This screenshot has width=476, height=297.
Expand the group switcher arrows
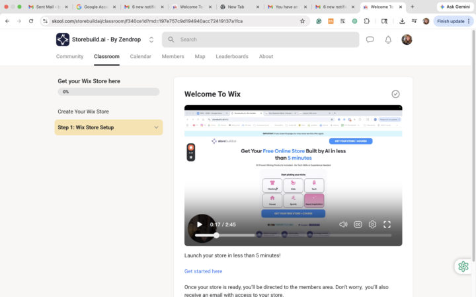point(151,40)
